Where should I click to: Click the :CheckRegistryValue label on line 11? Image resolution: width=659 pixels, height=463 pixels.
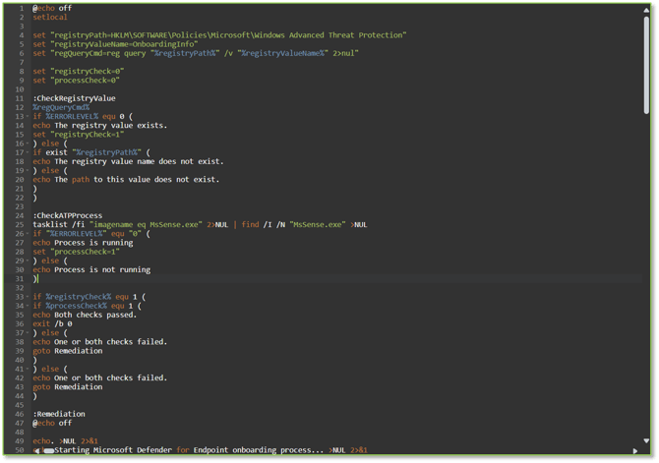coord(74,98)
